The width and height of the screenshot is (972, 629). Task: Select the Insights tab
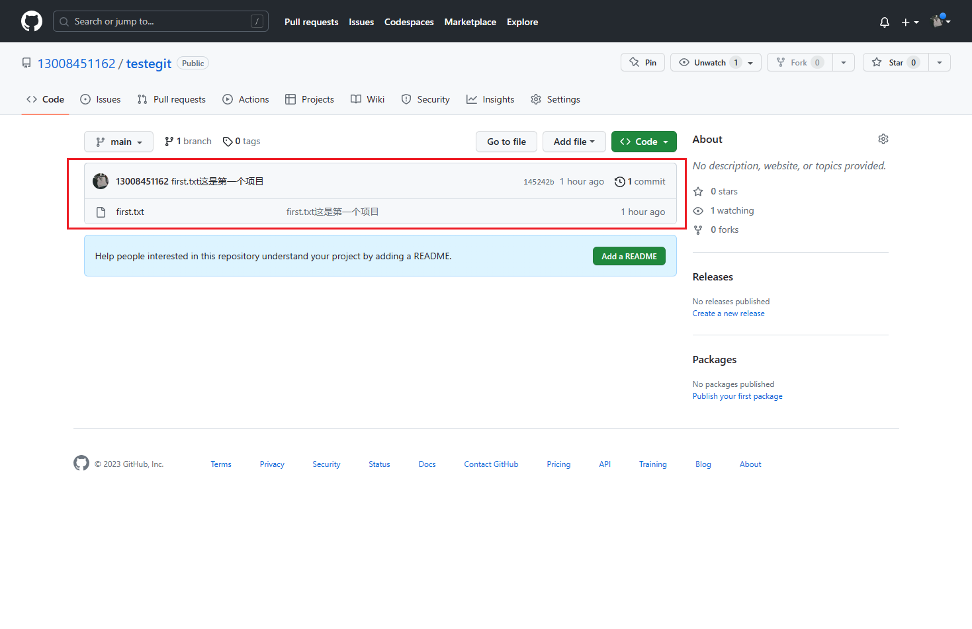(x=490, y=99)
